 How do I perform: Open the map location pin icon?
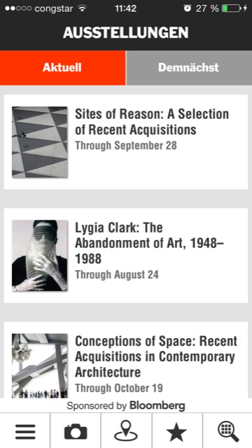[x=126, y=431]
